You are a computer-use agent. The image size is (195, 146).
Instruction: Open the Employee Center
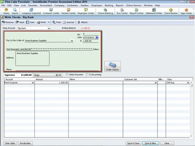tap(86, 11)
